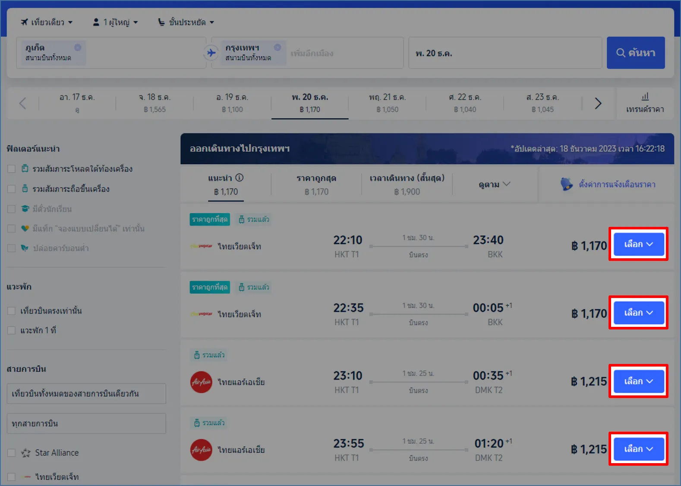Open the ดูตาม sort-by dropdown
681x486 pixels.
pyautogui.click(x=494, y=185)
